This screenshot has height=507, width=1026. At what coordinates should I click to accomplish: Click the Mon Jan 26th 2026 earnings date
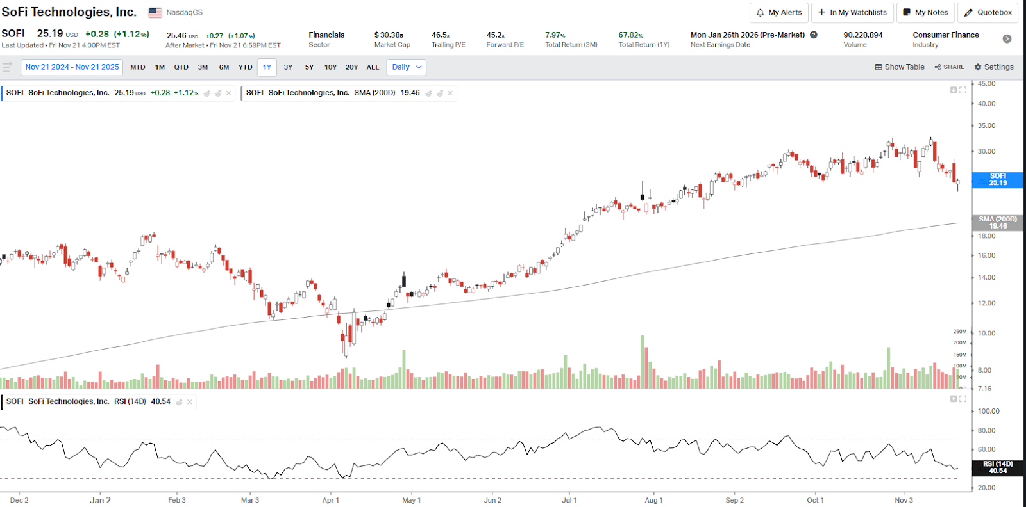748,35
